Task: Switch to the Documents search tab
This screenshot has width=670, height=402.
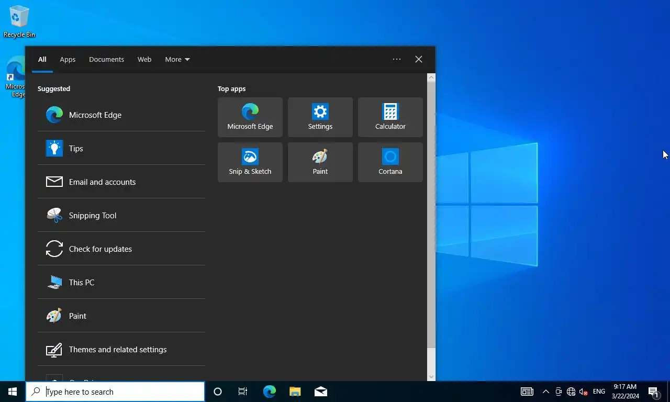Action: pyautogui.click(x=106, y=59)
